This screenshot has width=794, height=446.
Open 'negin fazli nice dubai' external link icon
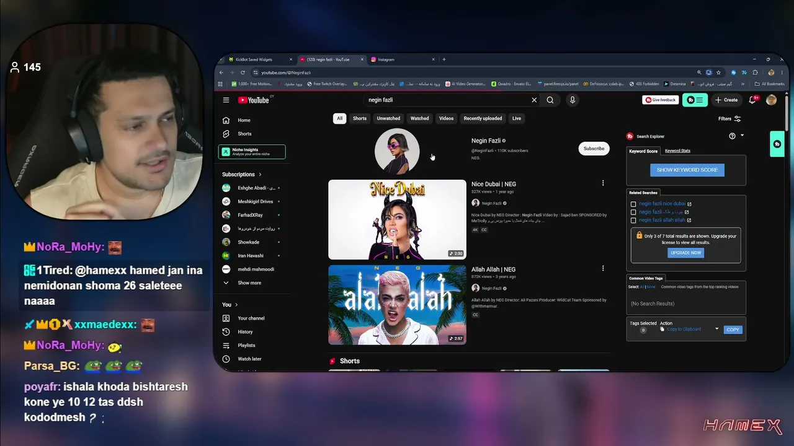[689, 204]
